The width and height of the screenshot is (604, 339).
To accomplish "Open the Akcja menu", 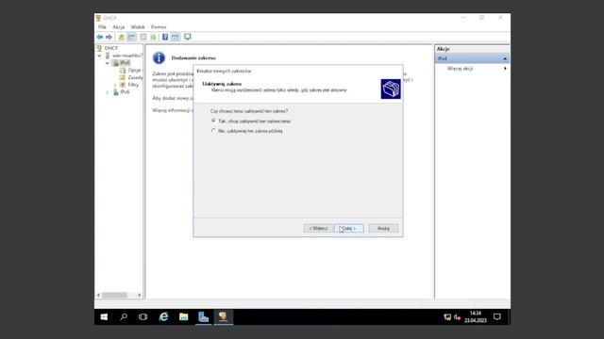I will point(118,27).
